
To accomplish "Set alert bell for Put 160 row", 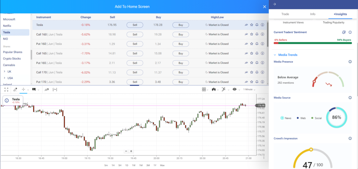I will (x=257, y=44).
